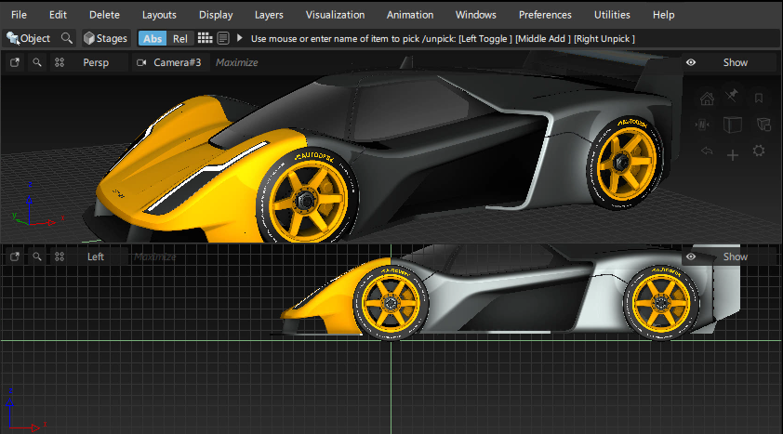Viewport: 783px width, 434px height.
Task: Enable Abs absolute coordinate mode
Action: click(x=153, y=38)
